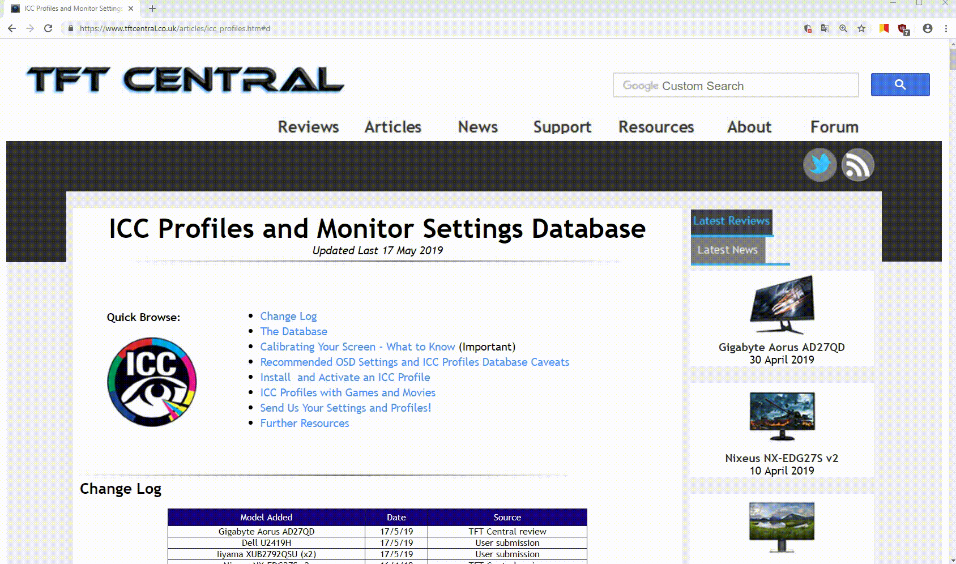Click the TFT Central logo
Viewport: 956px width, 564px height.
(x=185, y=79)
